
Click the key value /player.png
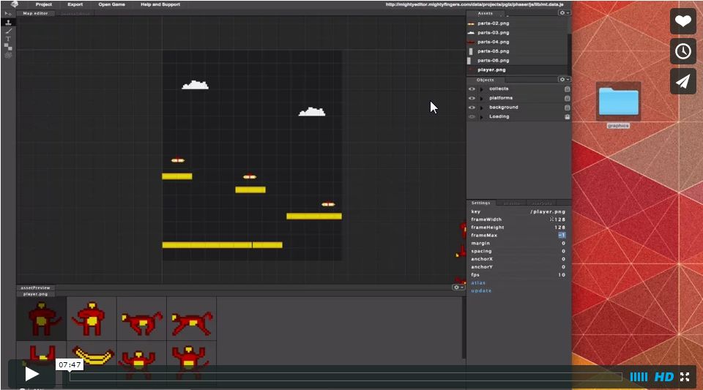tap(548, 211)
